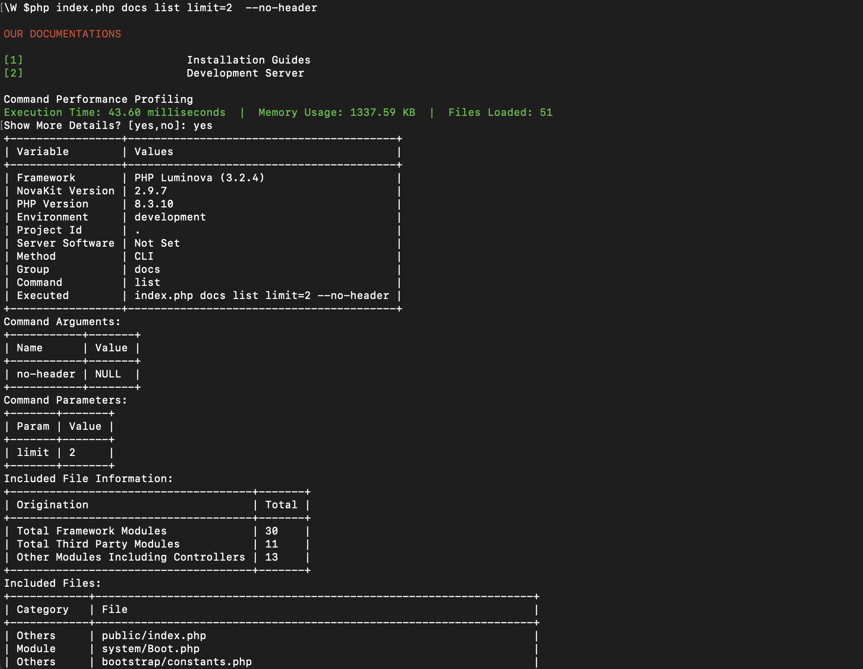Click the 'Param' column header
This screenshot has height=669, width=863.
tap(33, 427)
